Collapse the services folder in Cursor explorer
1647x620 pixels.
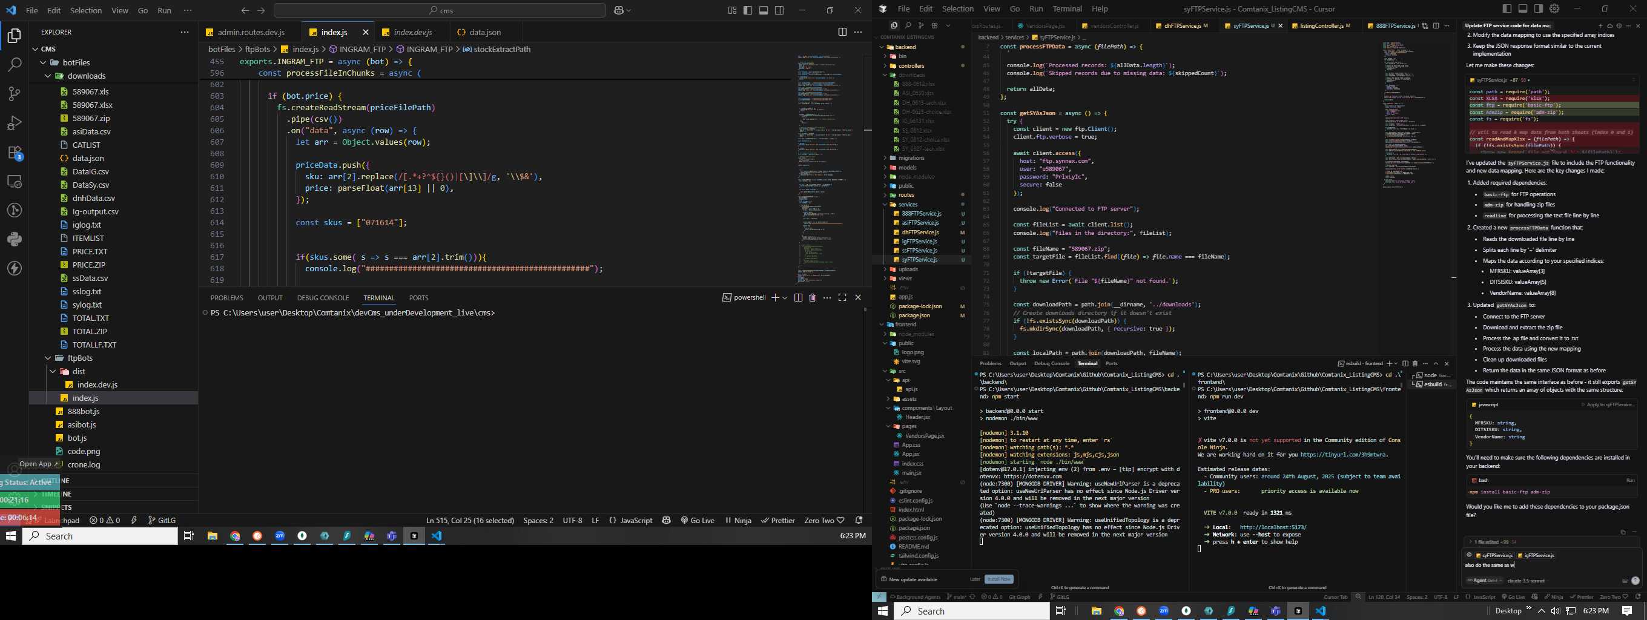coord(885,205)
